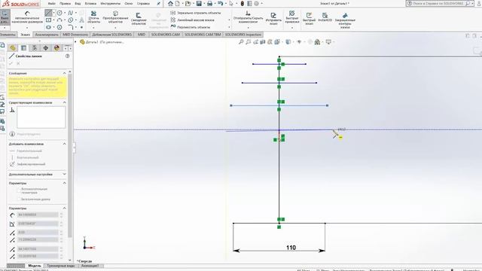
Task: Switch to the MBD Dimensions ribbon tab
Action: (x=75, y=35)
